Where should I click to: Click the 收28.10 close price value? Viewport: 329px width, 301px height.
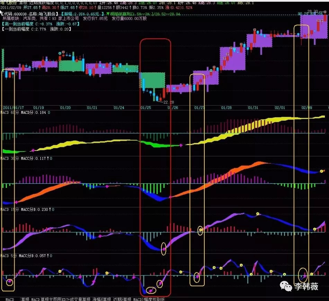(x=86, y=8)
